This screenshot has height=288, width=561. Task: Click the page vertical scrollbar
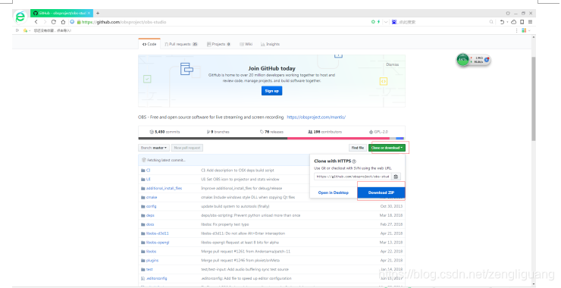(534, 99)
